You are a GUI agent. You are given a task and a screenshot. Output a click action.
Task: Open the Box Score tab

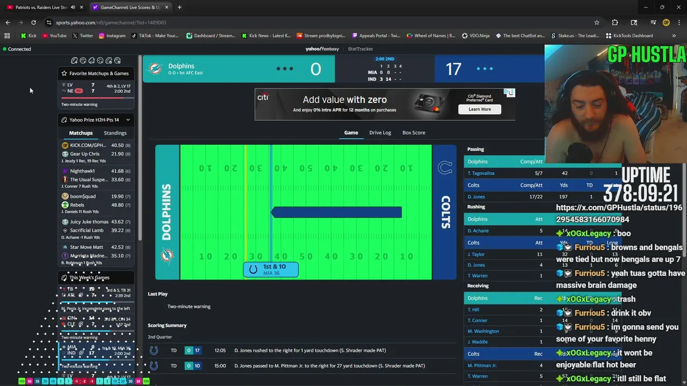413,132
